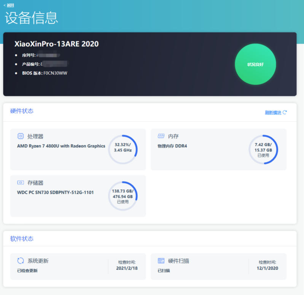Image resolution: width=304 pixels, height=295 pixels.
Task: Click the 硬件扫描 scan icon
Action: pos(161,261)
